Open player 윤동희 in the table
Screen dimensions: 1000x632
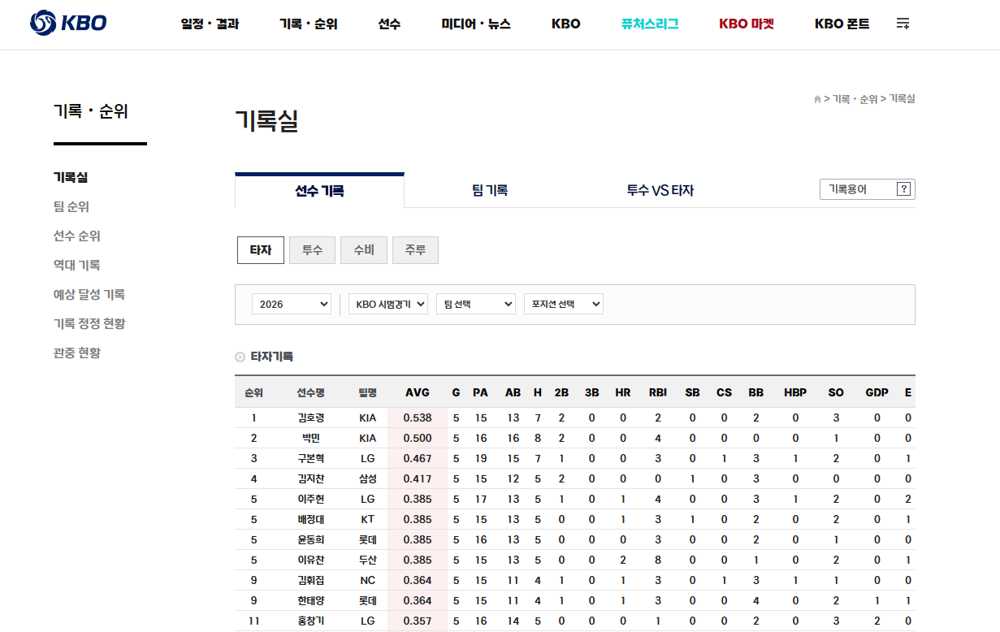point(310,539)
